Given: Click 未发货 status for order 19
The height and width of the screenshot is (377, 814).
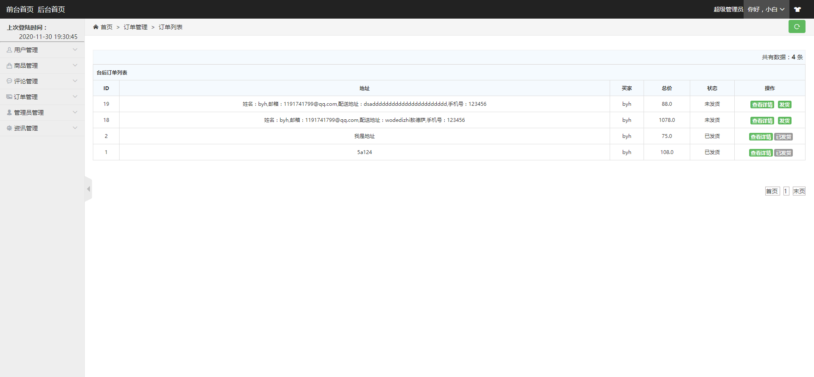Looking at the screenshot, I should pos(712,104).
